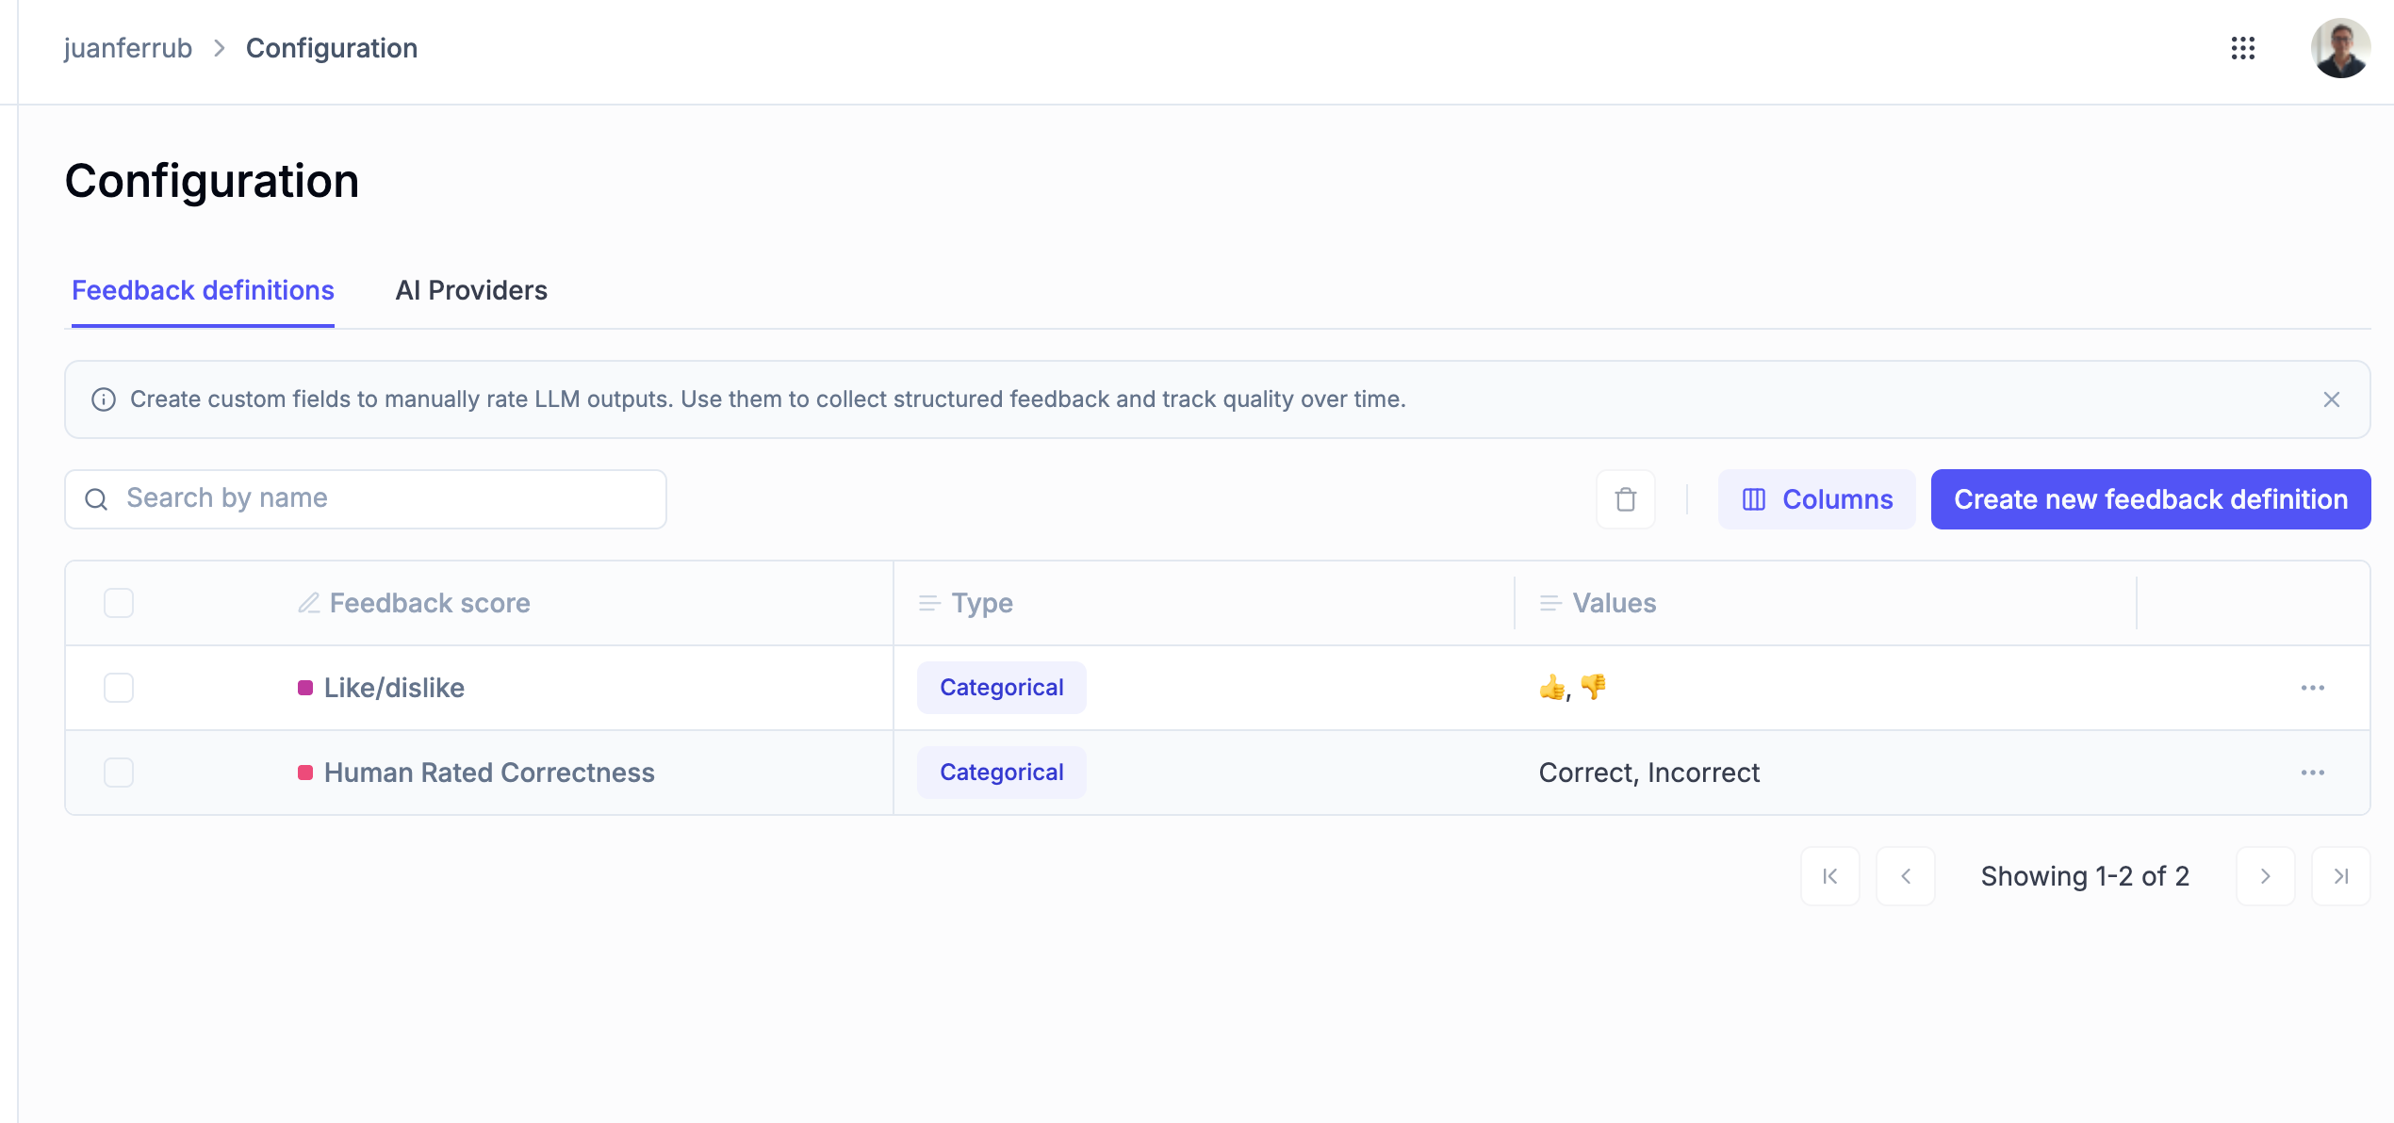Image resolution: width=2394 pixels, height=1123 pixels.
Task: Click the user profile avatar
Action: coord(2340,48)
